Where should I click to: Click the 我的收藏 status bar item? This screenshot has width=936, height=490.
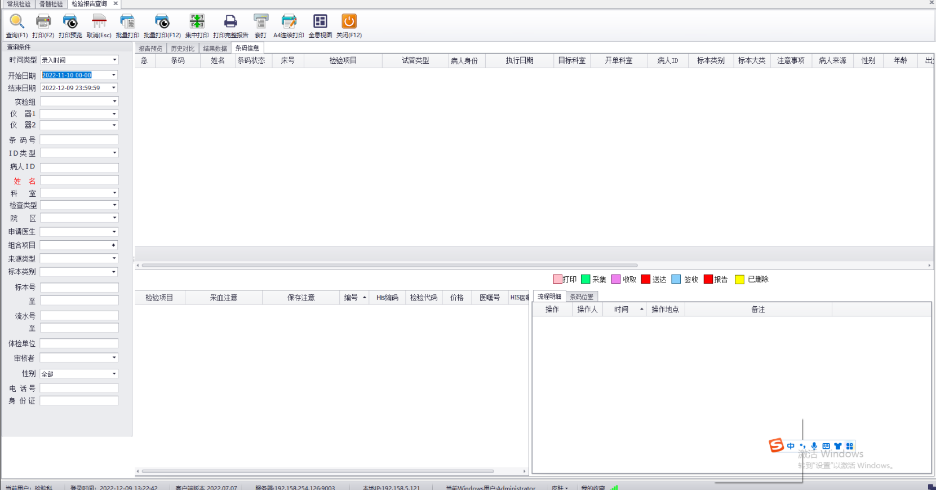click(592, 487)
